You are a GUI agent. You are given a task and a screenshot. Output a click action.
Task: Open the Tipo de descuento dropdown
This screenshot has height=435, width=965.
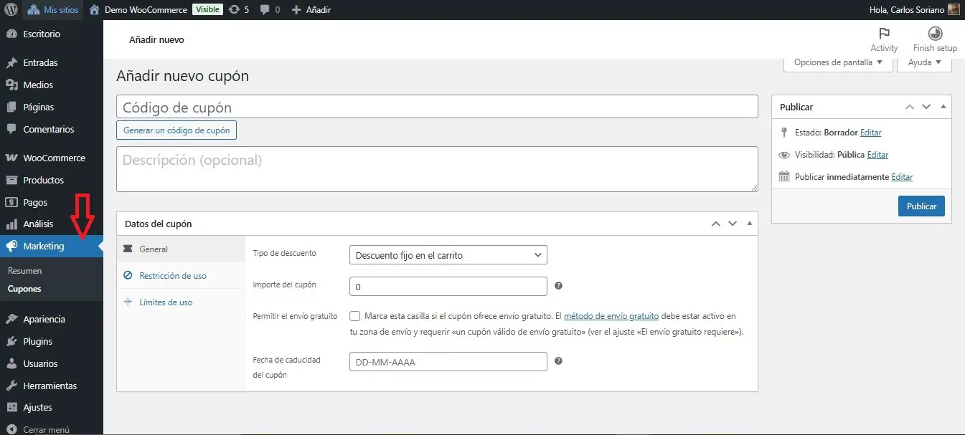[x=448, y=255]
